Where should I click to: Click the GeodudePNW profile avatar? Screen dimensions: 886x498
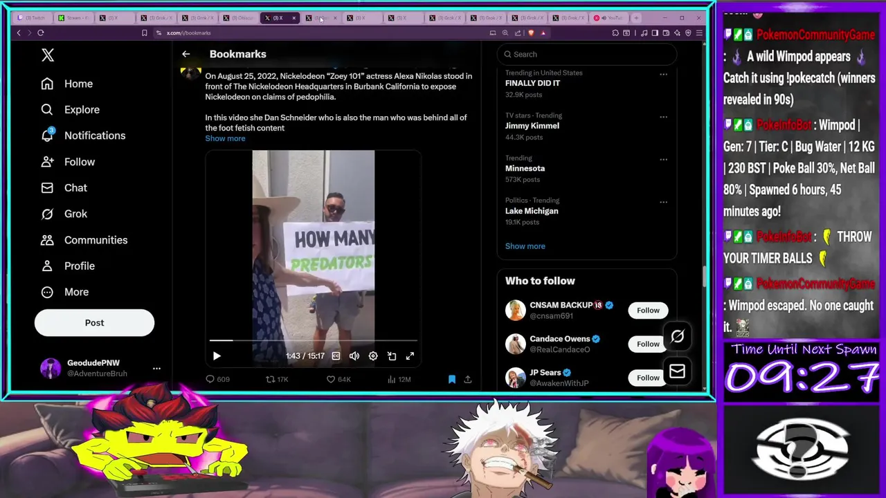[51, 368]
